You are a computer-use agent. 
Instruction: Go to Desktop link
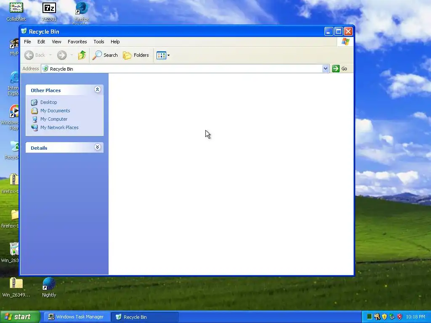pyautogui.click(x=49, y=102)
